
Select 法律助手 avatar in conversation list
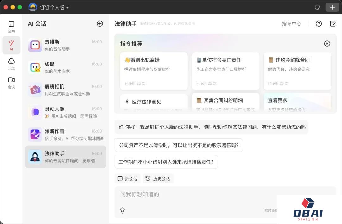(35, 157)
